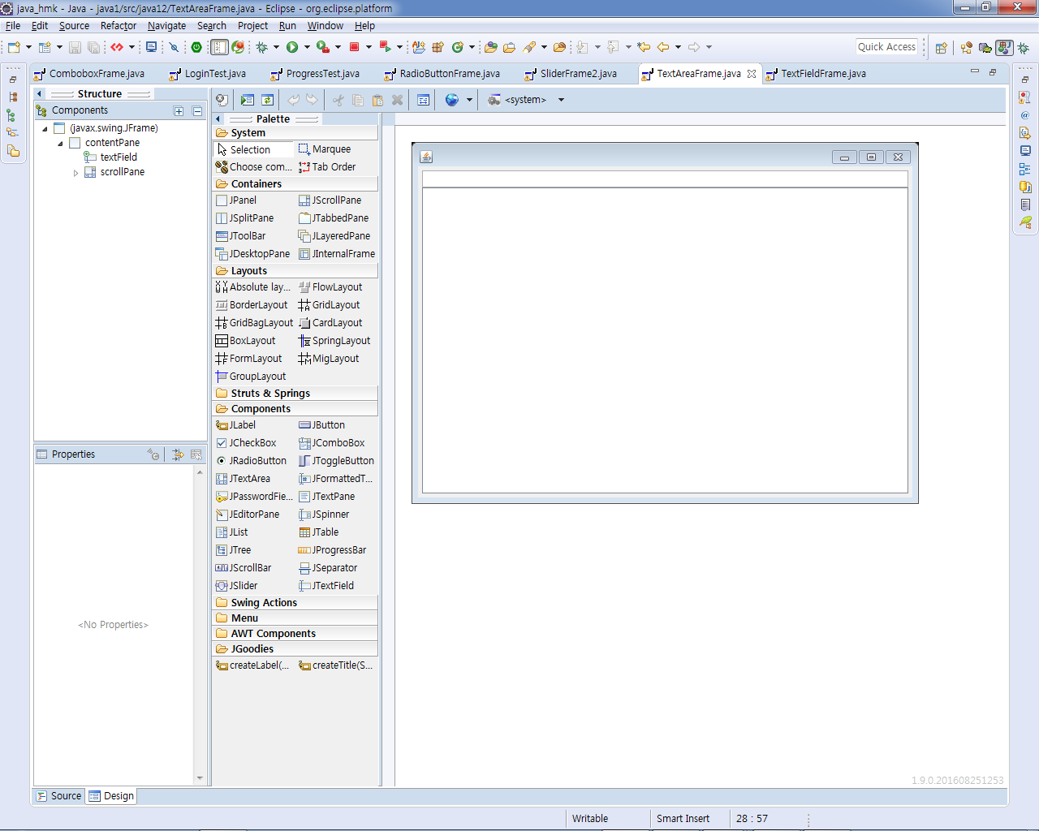Screen dimensions: 1039x831
Task: Click the Test/Preview GUI toolbar icon
Action: tap(248, 100)
